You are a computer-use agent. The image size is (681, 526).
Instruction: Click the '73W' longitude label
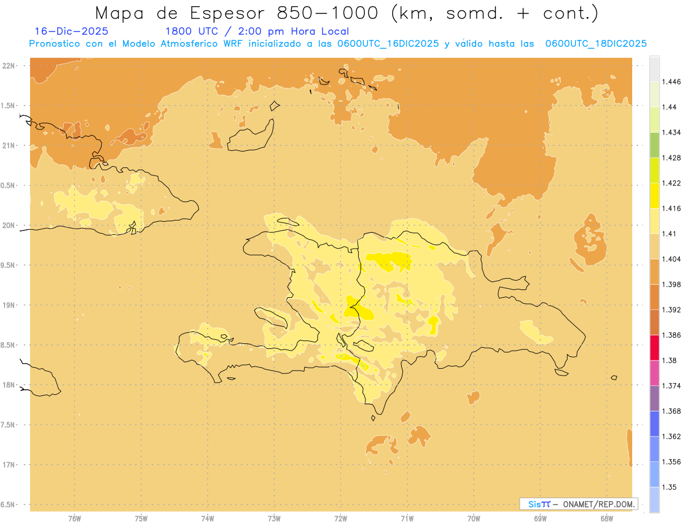pyautogui.click(x=274, y=519)
